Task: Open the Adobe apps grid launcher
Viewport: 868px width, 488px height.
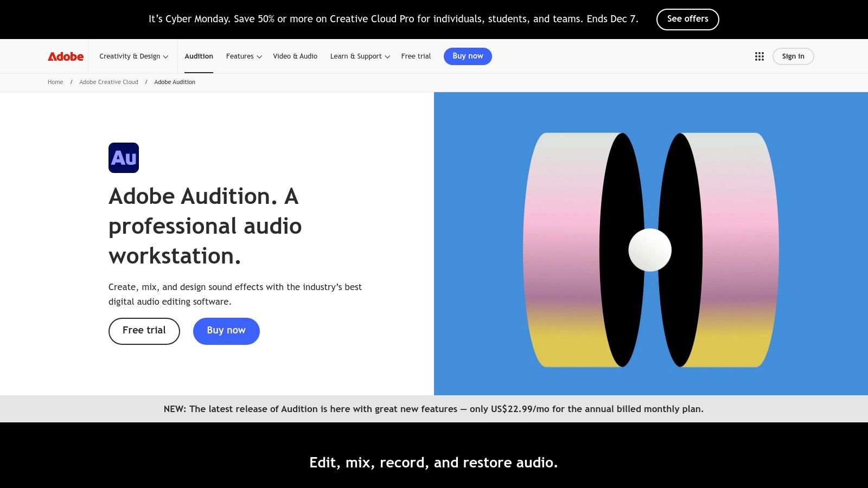Action: (759, 56)
